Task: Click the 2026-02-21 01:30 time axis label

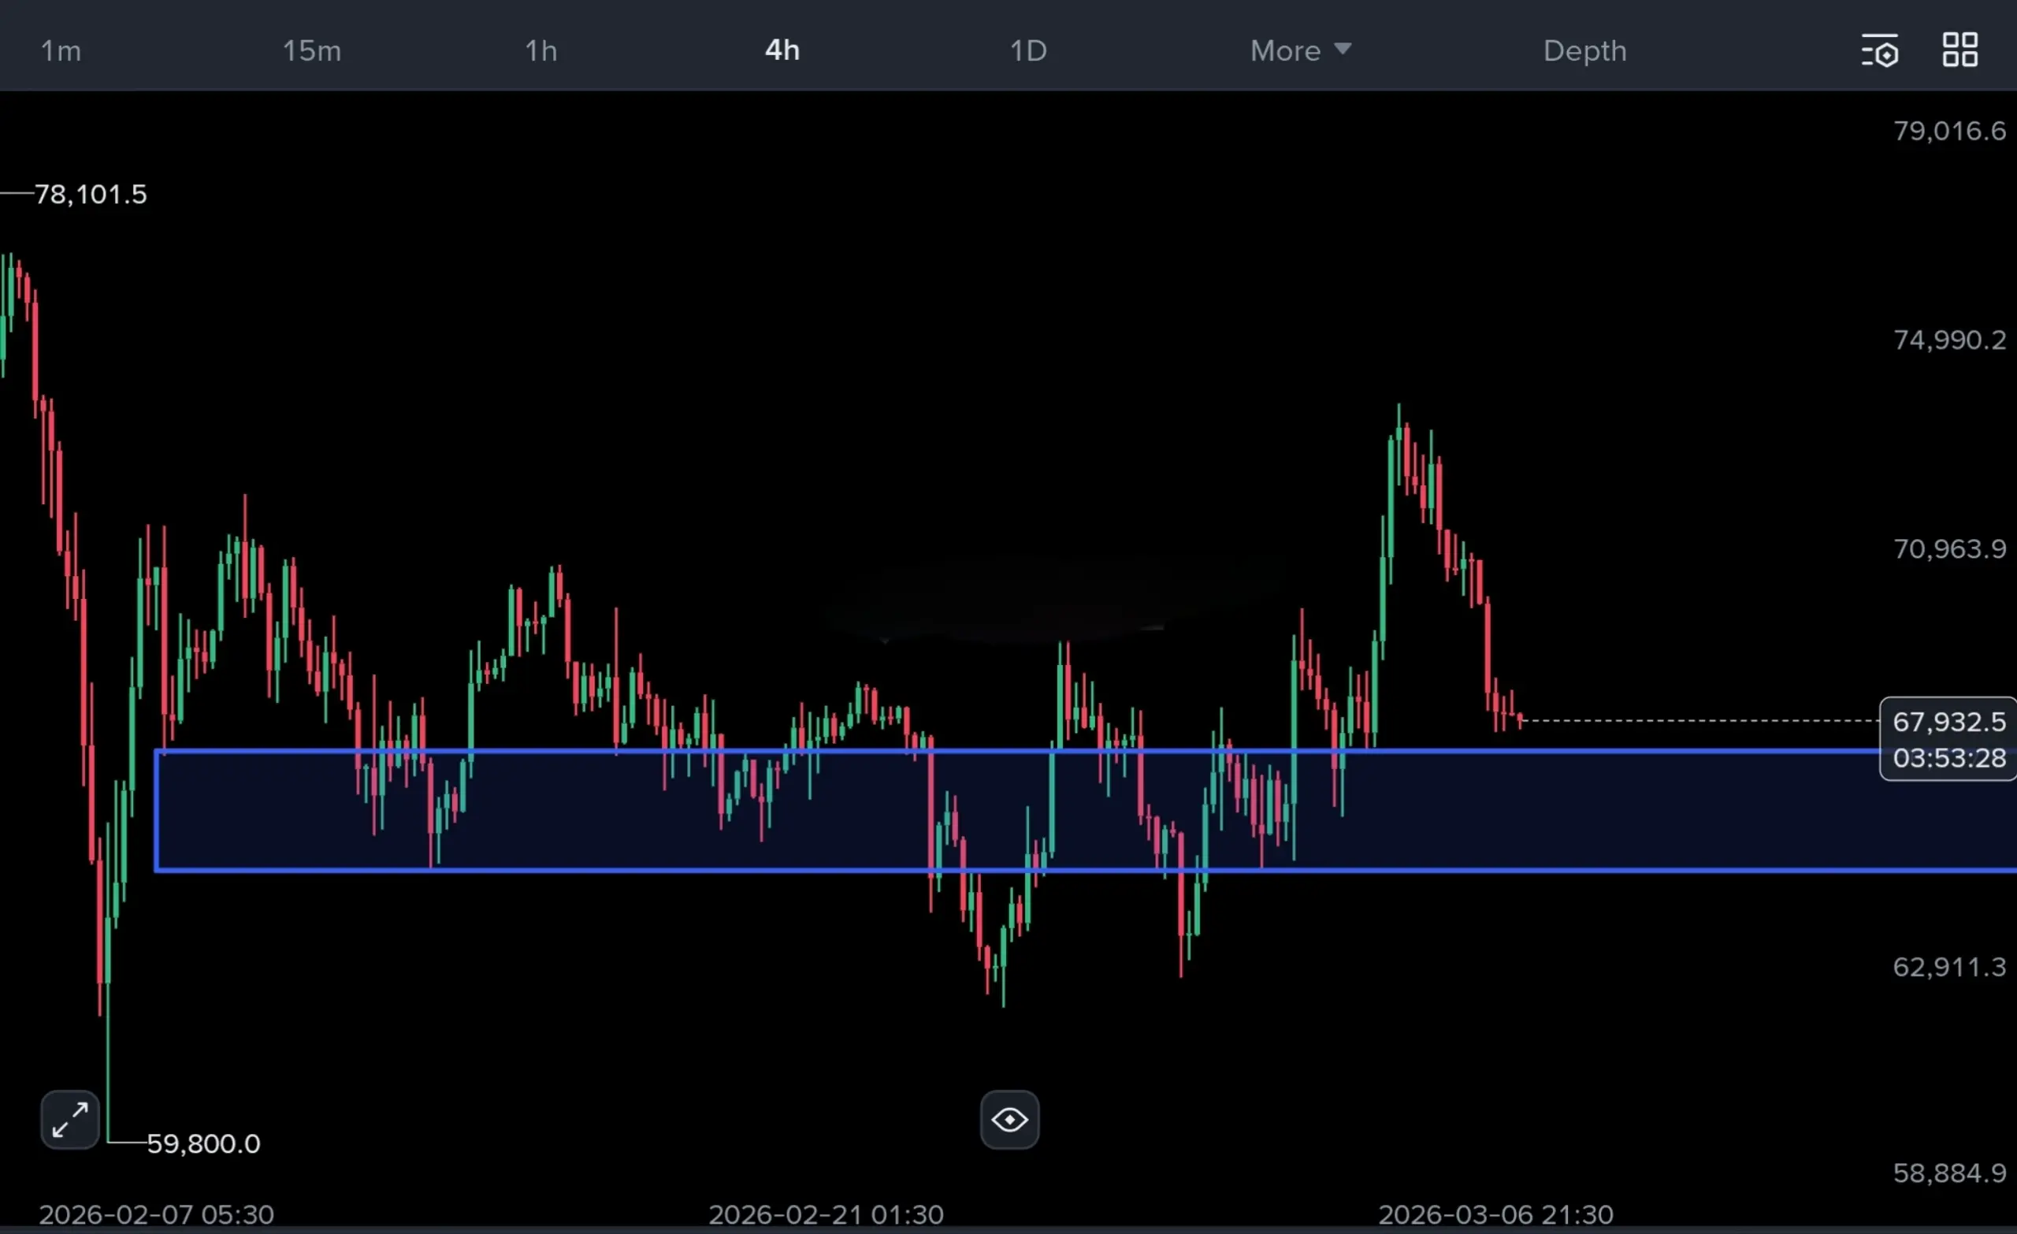Action: click(825, 1214)
